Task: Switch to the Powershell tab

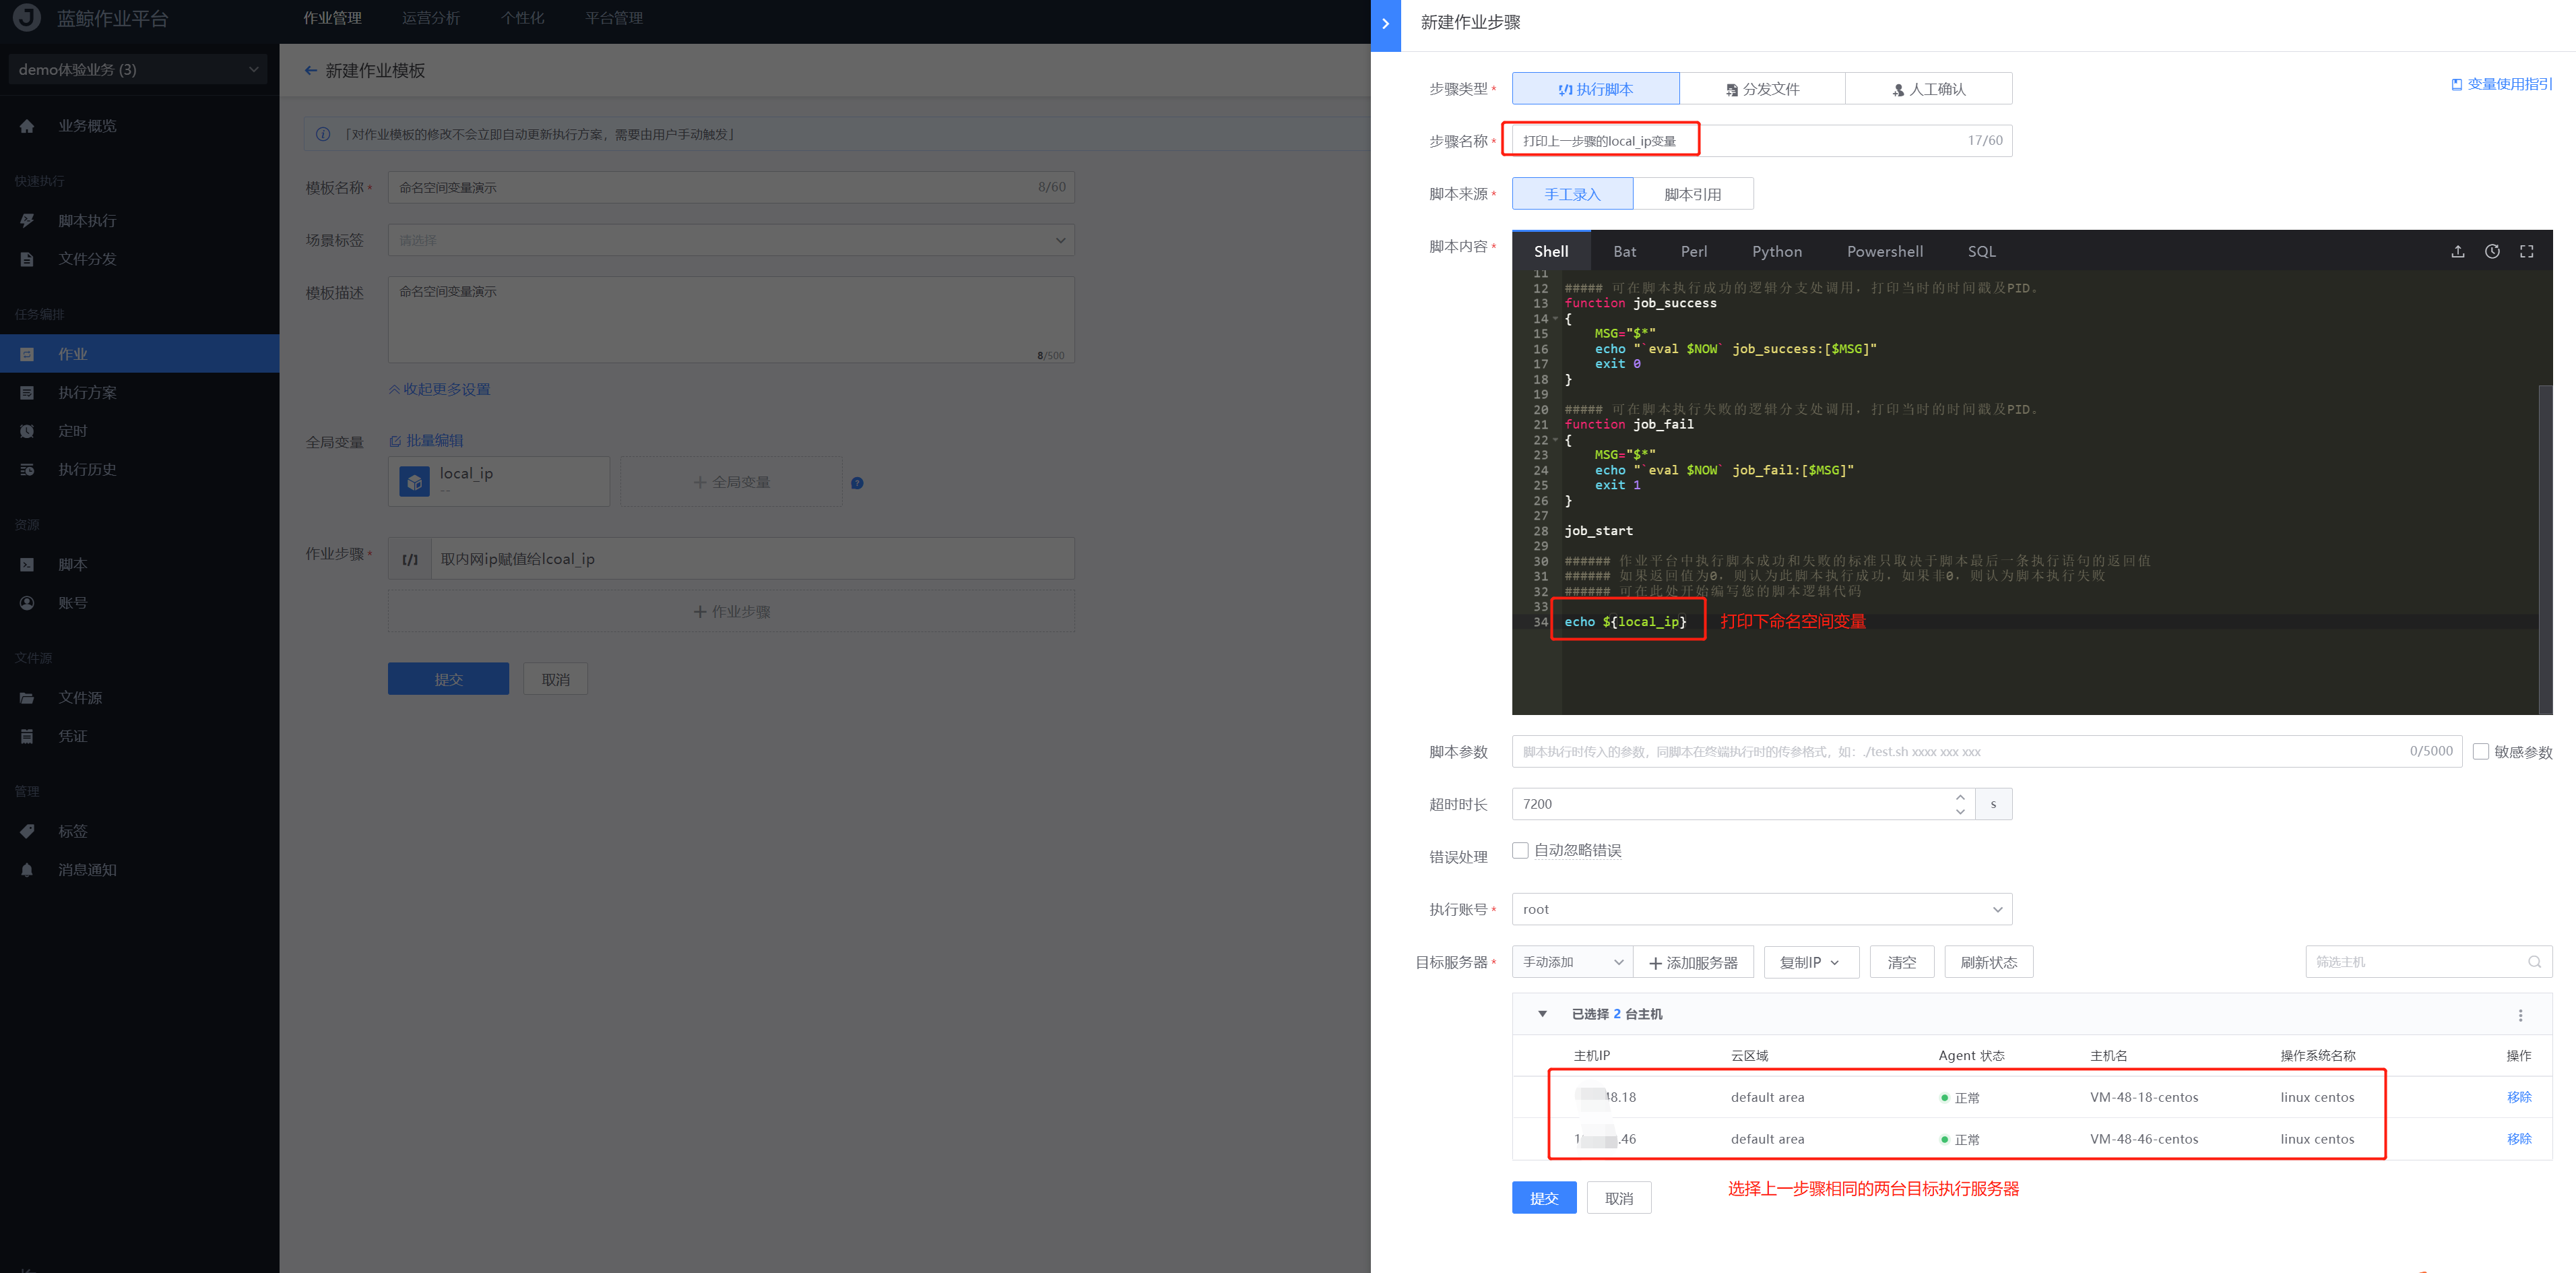Action: pos(1885,252)
